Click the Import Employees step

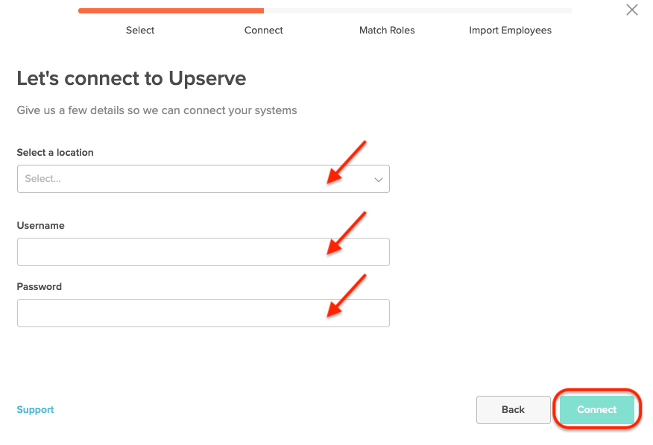[x=510, y=30]
